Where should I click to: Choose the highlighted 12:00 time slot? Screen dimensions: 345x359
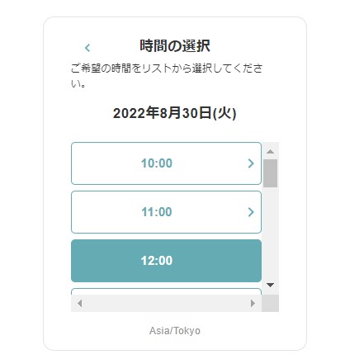tap(166, 261)
